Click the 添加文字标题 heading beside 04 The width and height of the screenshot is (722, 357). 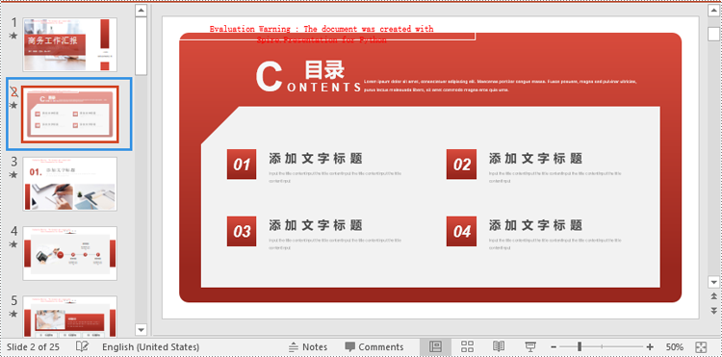coord(536,225)
